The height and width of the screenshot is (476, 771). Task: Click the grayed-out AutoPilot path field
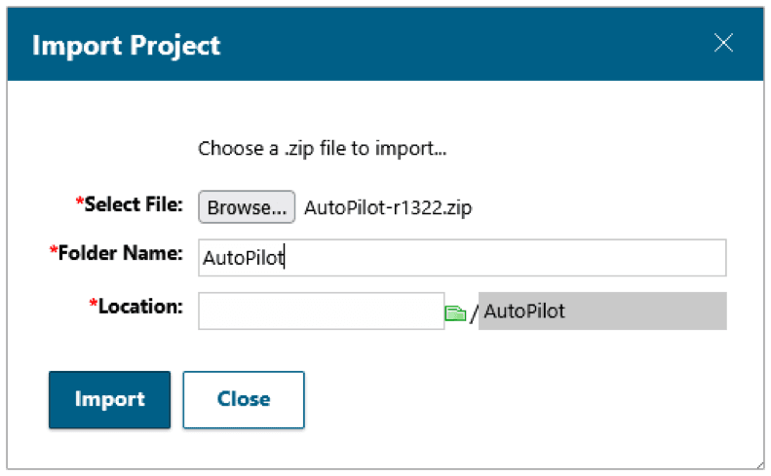pos(601,311)
